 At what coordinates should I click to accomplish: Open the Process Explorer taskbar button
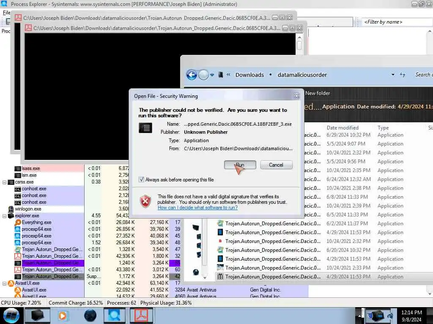(114, 316)
